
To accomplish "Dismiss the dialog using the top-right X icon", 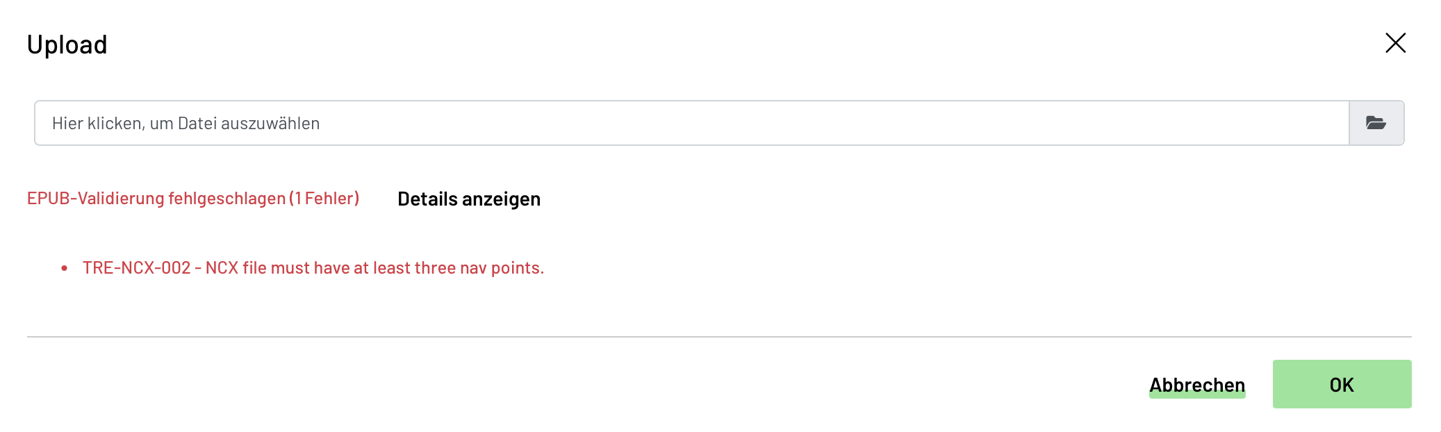I will click(x=1395, y=43).
